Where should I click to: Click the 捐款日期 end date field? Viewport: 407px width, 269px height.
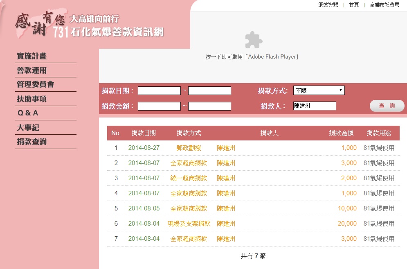pyautogui.click(x=209, y=91)
